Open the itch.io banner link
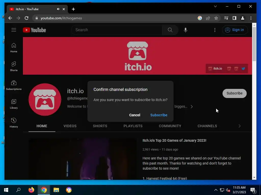261x195 pixels. pos(215,69)
